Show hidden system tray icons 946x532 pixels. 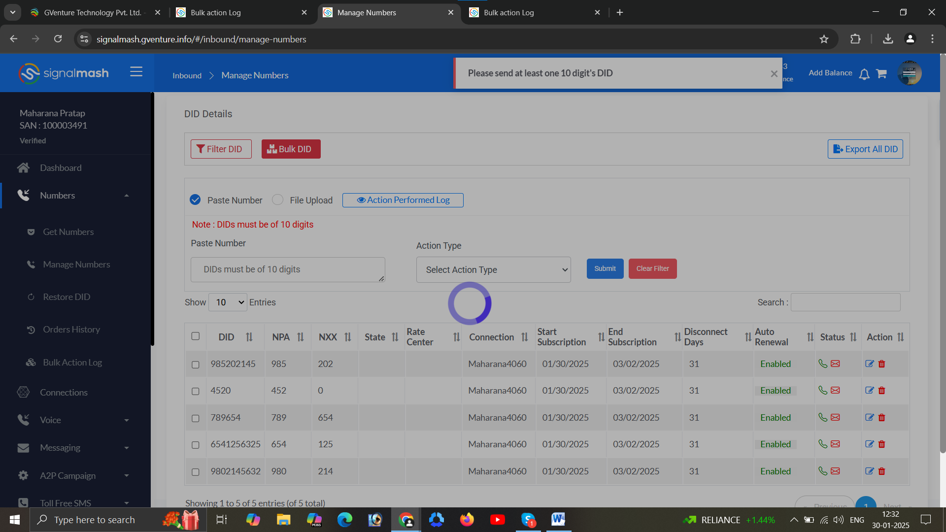(x=794, y=520)
